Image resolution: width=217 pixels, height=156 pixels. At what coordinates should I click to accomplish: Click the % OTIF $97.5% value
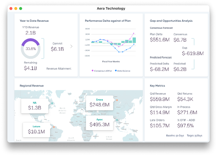[x=185, y=126]
